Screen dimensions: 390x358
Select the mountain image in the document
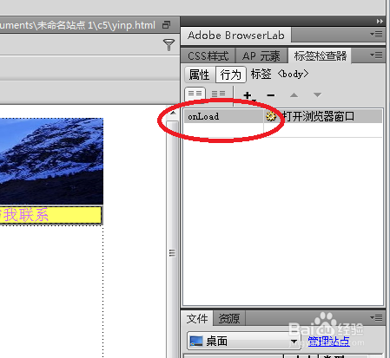51,161
